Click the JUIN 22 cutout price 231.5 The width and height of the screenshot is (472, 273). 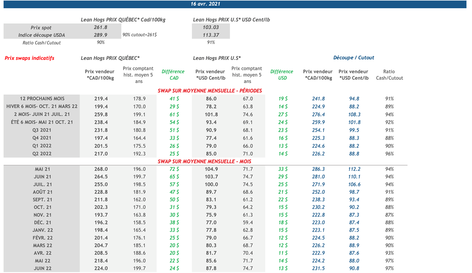[319, 268]
